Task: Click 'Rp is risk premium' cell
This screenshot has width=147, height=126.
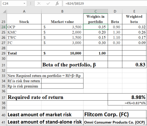Action: pyautogui.click(x=24, y=86)
